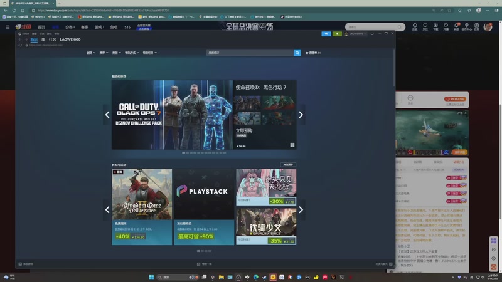
Task: Go back with the Steam navigation arrow
Action: point(20,39)
